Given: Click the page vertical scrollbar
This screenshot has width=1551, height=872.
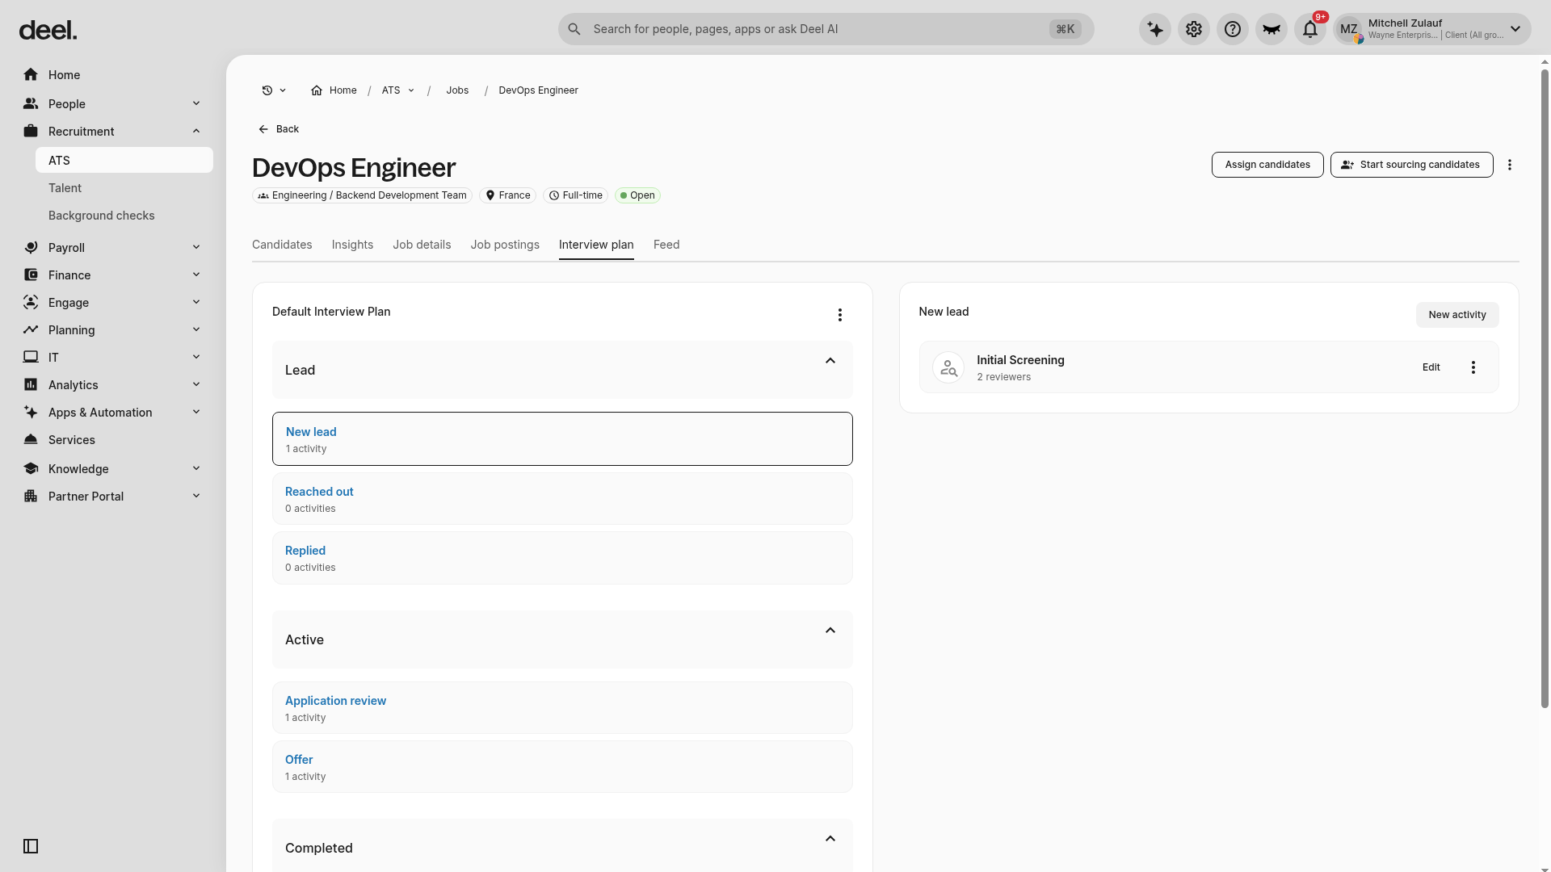Looking at the screenshot, I should click(1545, 388).
